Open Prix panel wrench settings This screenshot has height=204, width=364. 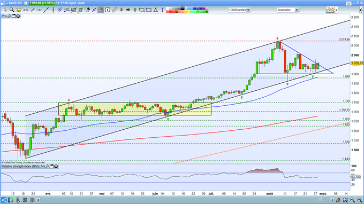[9, 16]
